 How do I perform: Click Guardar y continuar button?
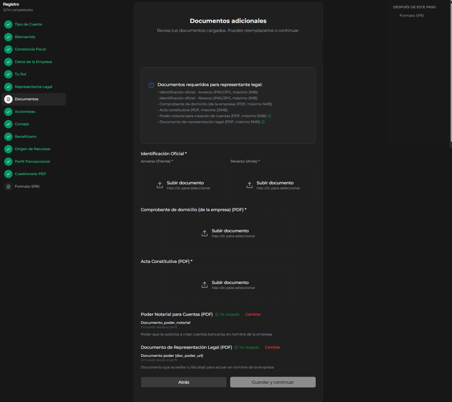pyautogui.click(x=273, y=382)
